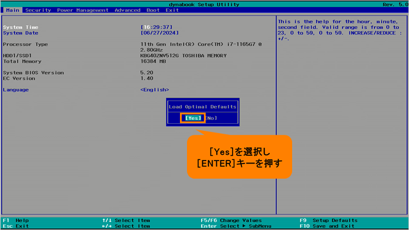Click the BIOS version value 5.20
This screenshot has width=409, height=230.
point(147,72)
